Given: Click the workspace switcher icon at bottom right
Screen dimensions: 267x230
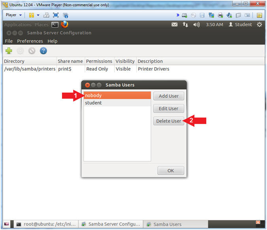Looking at the screenshot, I should (258, 223).
